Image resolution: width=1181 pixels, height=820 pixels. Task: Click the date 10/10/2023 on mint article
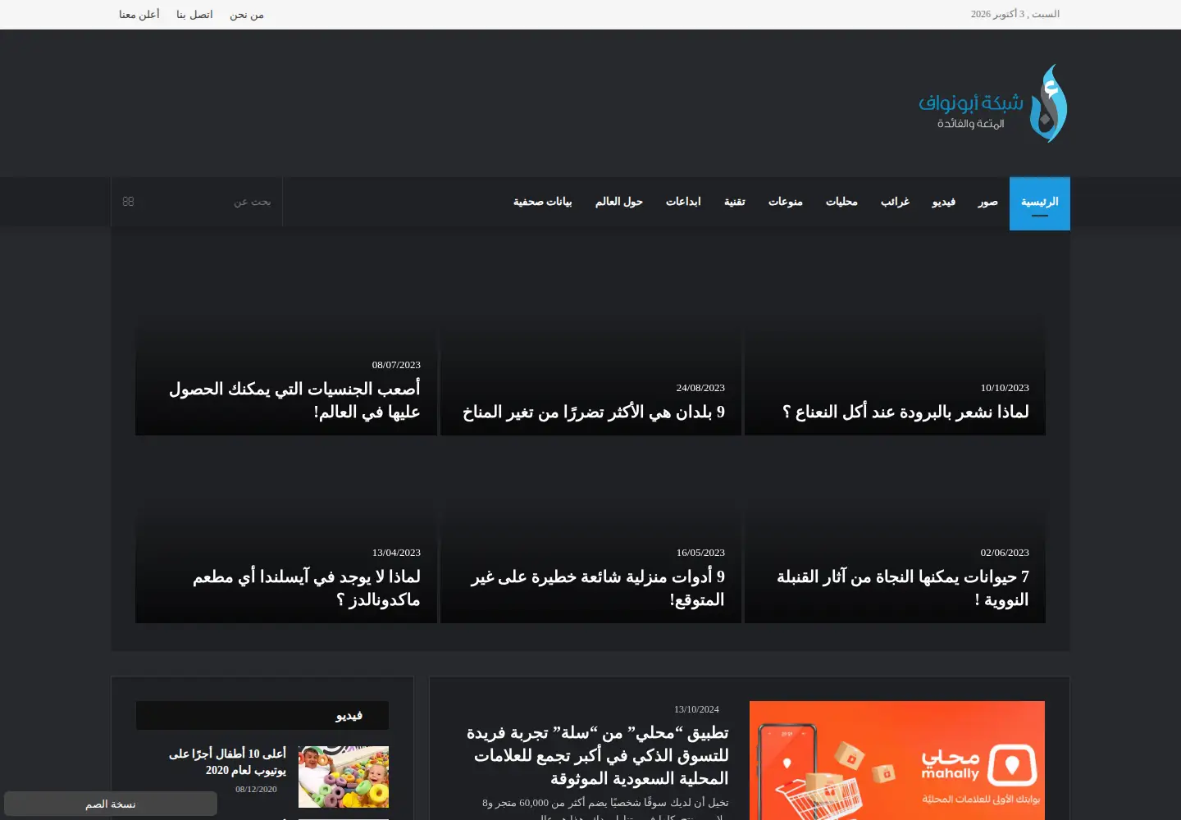[x=1005, y=388]
